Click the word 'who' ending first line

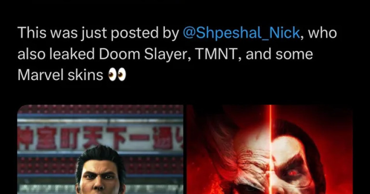[x=322, y=33]
